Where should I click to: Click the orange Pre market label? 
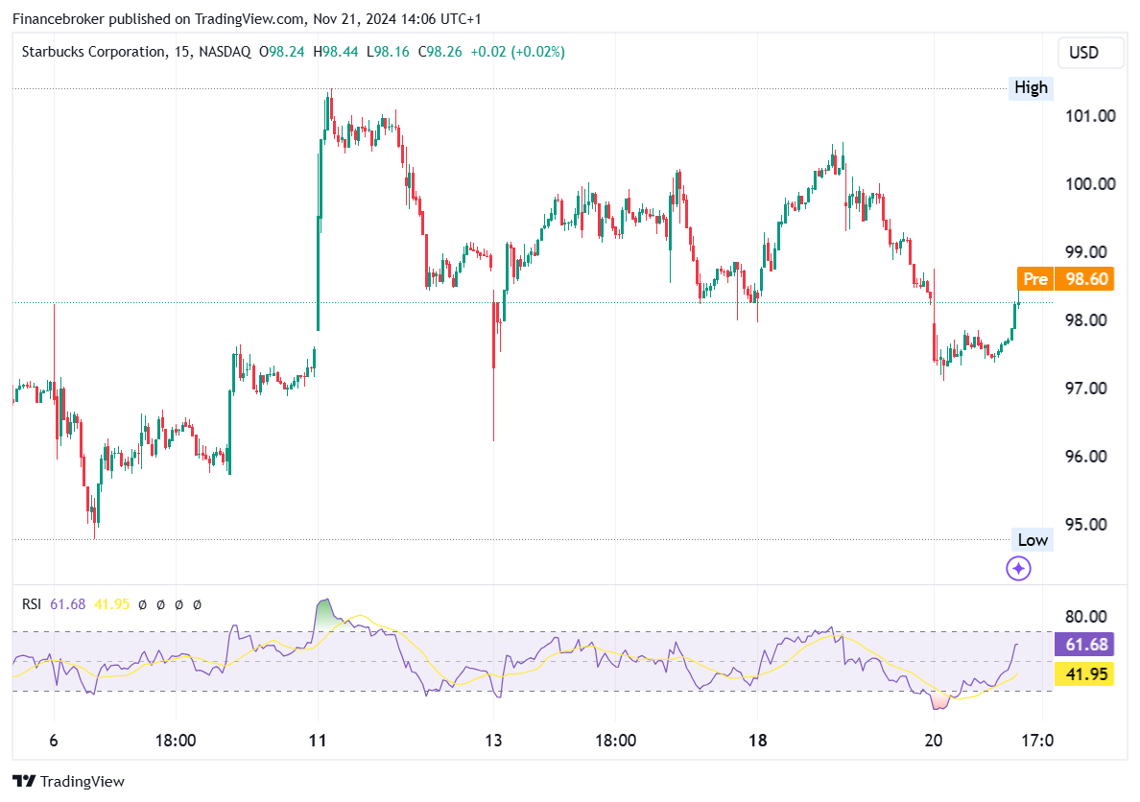tap(1035, 279)
